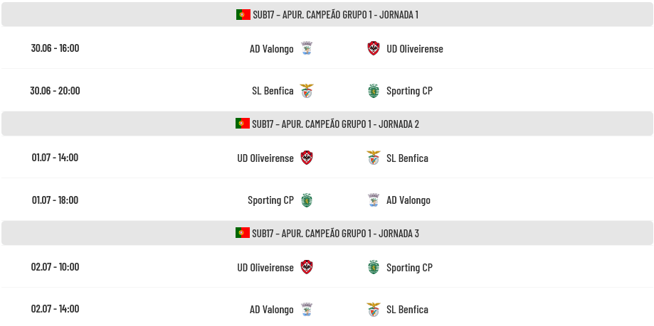Screen dimensions: 654x326
Task: Click AD Valongo crest in 30.06 16:00 match
Action: pos(307,48)
